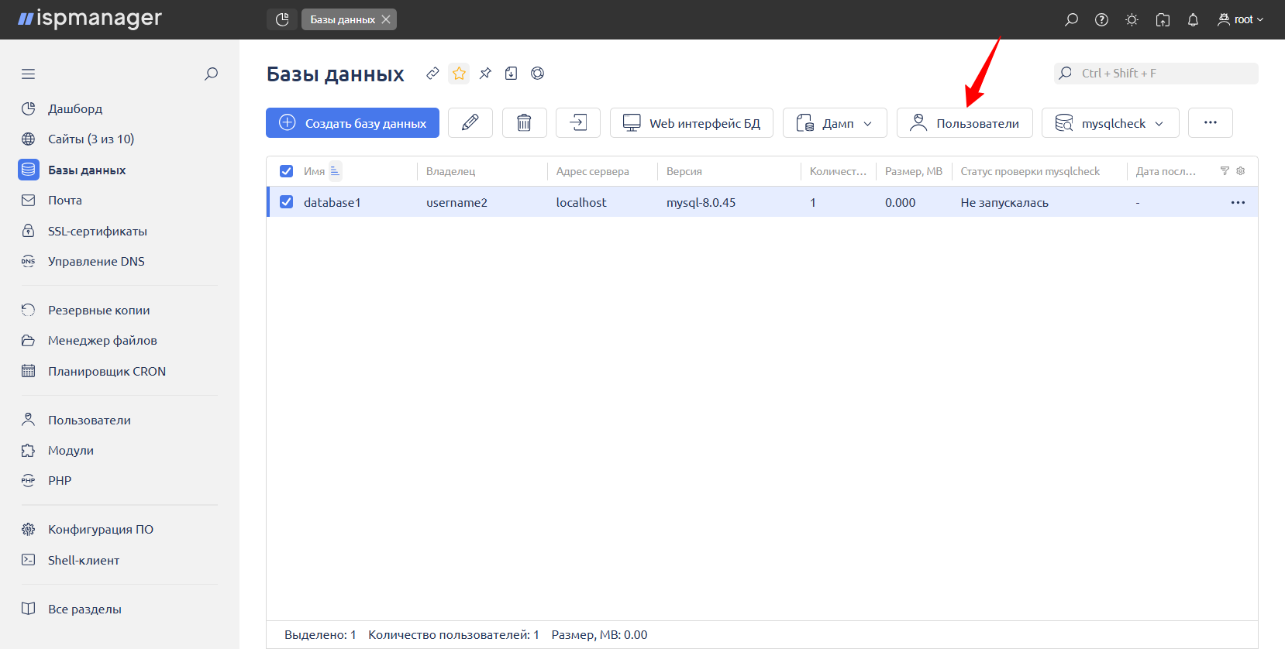Screen dimensions: 1285x649
Task: Switch theme using the sun icon
Action: [1132, 19]
